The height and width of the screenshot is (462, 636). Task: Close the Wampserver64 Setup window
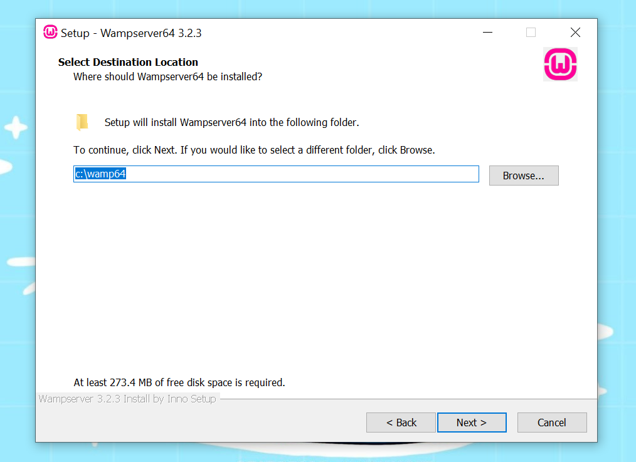pyautogui.click(x=575, y=33)
